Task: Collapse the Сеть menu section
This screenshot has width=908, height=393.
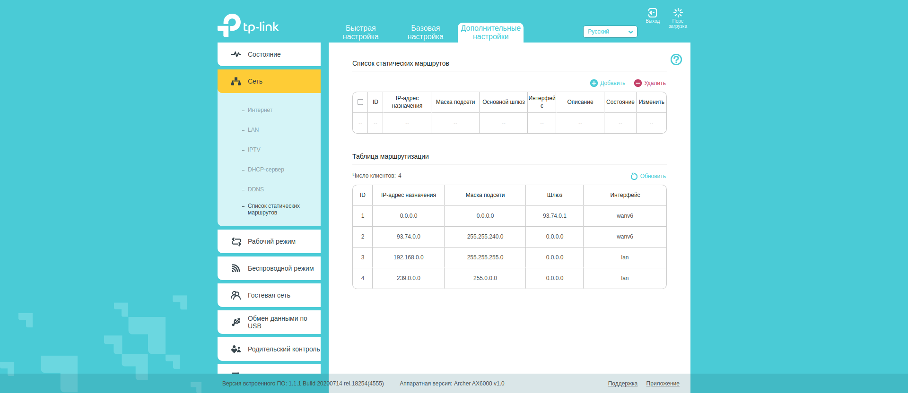Action: tap(269, 81)
